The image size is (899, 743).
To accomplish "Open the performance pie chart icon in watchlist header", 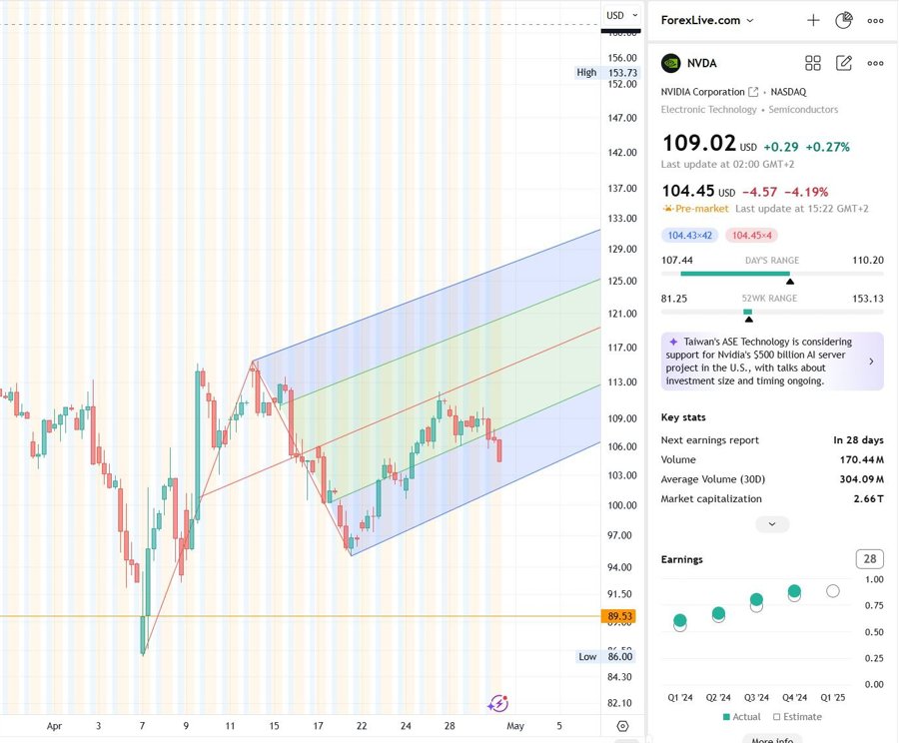I will point(843,20).
